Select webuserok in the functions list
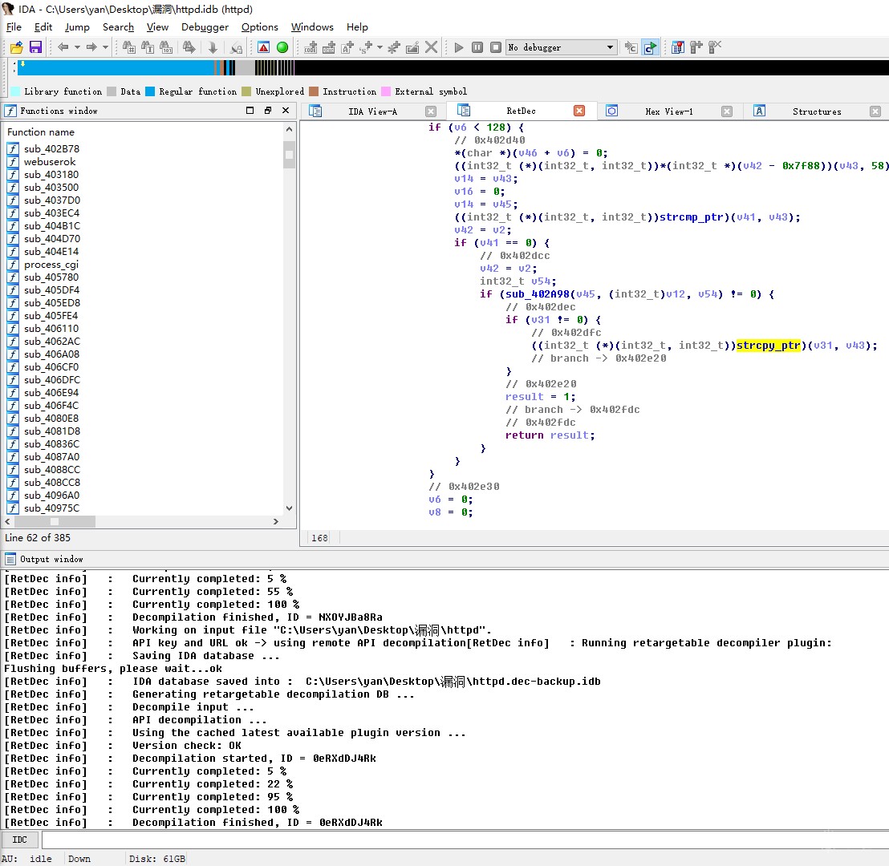The height and width of the screenshot is (866, 889). 50,162
